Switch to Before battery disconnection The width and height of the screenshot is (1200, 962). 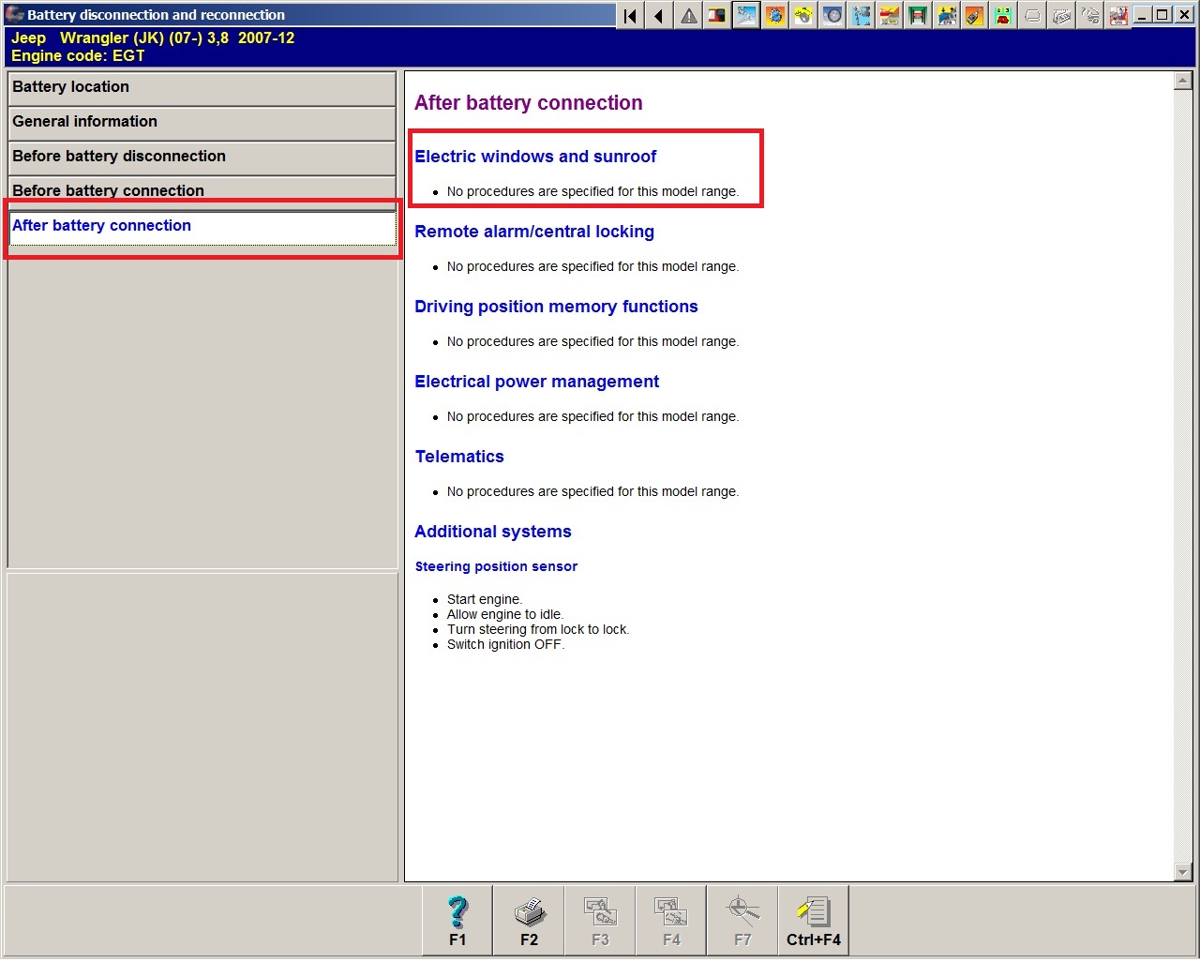(202, 157)
